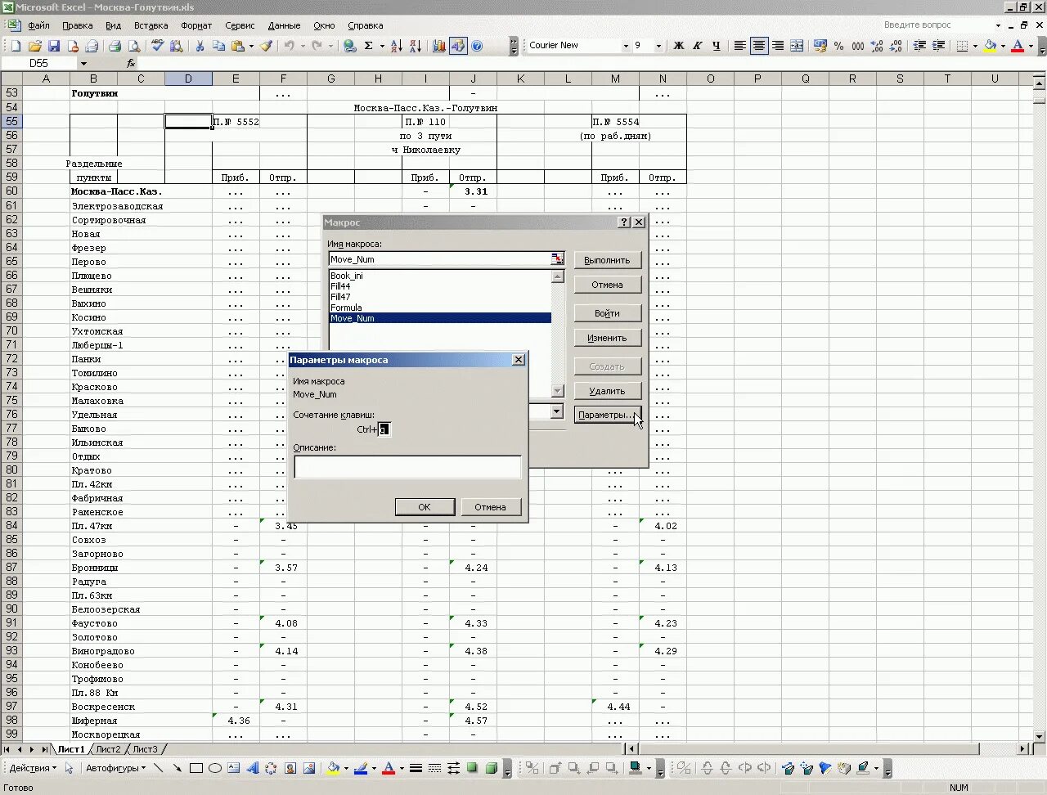Insert WordArt from the Drawing toolbar
1047x795 pixels.
pyautogui.click(x=253, y=768)
